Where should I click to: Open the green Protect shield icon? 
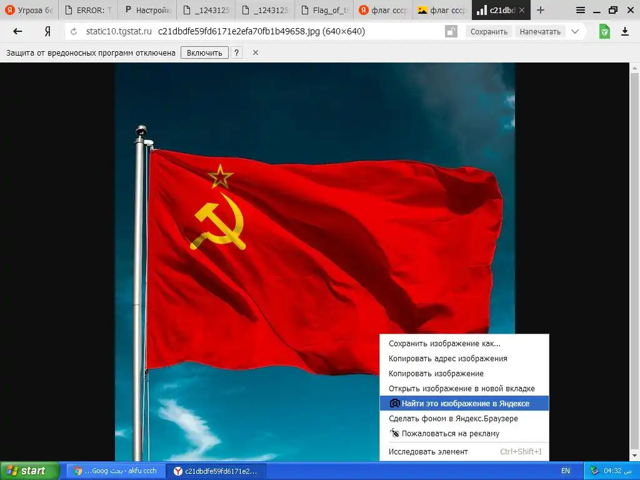click(x=604, y=31)
